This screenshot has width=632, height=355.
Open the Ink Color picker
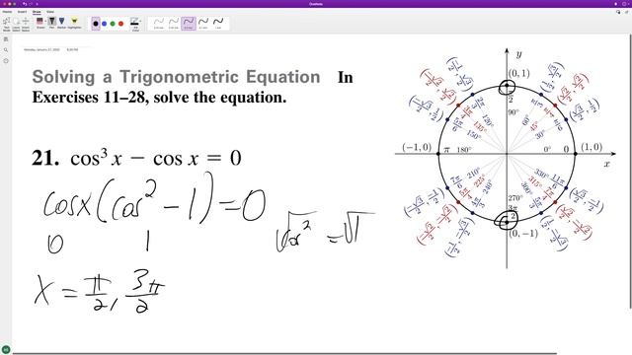click(x=135, y=24)
